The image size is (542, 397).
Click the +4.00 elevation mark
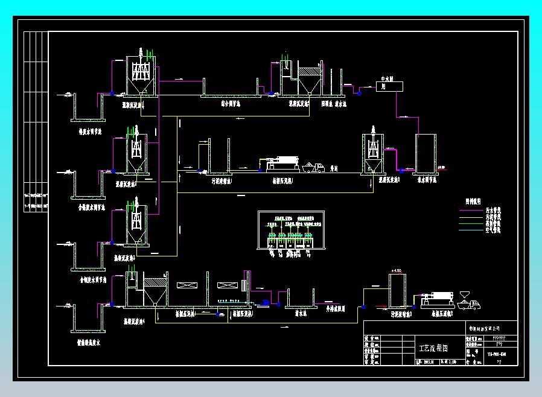coord(397,271)
